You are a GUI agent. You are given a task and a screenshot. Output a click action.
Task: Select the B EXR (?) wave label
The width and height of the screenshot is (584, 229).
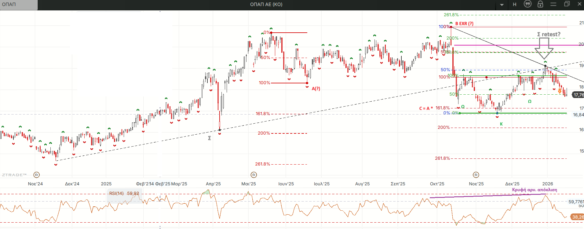tap(464, 24)
